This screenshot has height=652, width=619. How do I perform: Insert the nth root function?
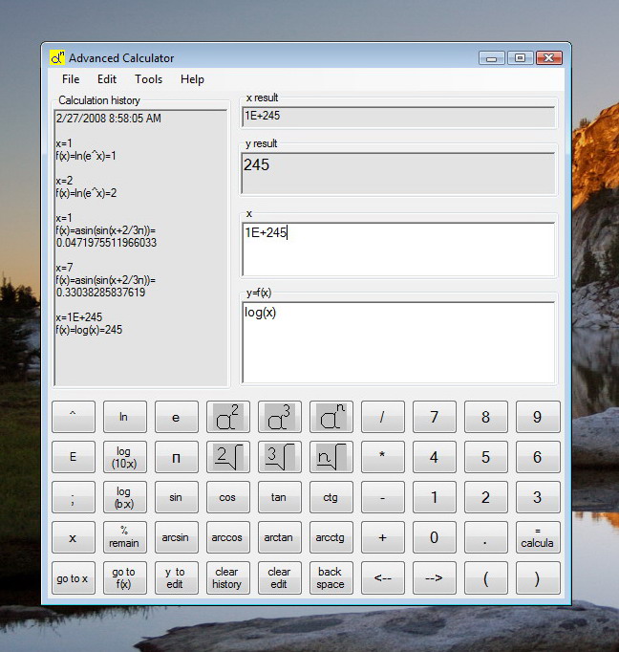(x=331, y=457)
